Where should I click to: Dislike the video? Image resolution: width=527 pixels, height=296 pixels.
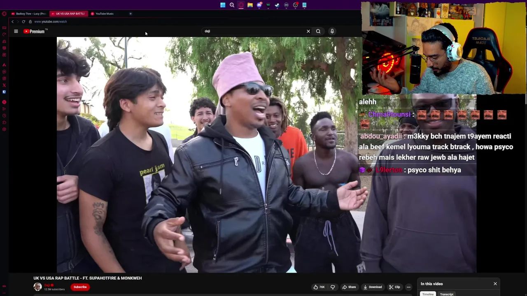[333, 287]
